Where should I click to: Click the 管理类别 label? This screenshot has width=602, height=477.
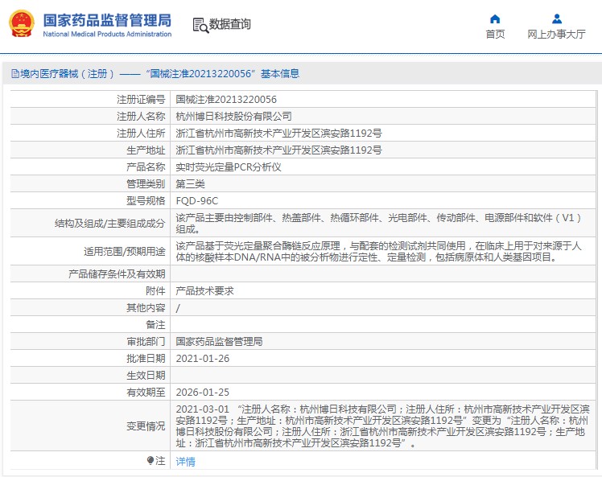(x=146, y=184)
